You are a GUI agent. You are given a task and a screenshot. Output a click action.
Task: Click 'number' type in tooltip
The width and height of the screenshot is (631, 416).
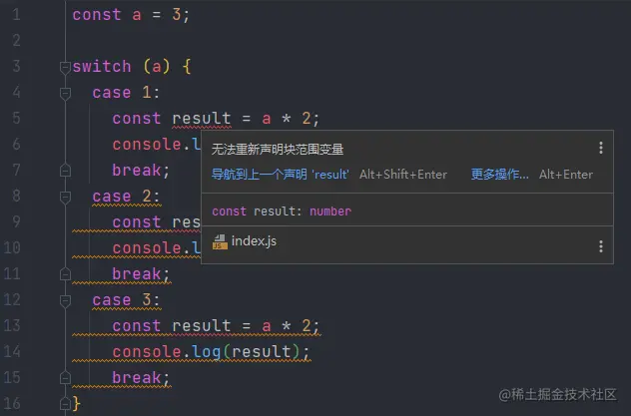point(330,211)
